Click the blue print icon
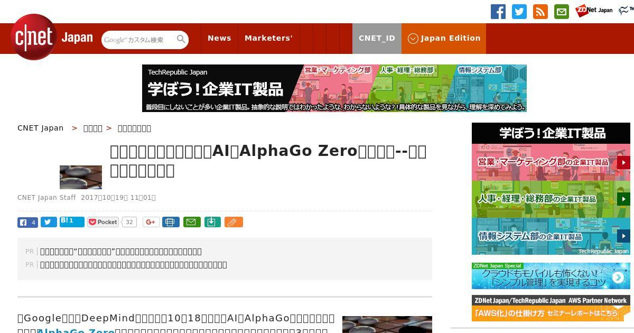Image resolution: width=634 pixels, height=333 pixels. [x=171, y=223]
